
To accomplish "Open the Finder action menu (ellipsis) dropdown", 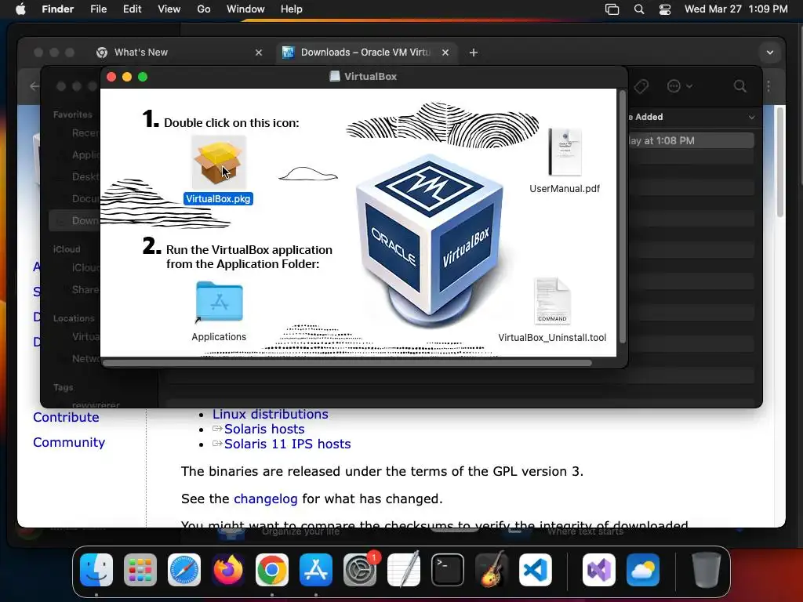I will pyautogui.click(x=680, y=86).
